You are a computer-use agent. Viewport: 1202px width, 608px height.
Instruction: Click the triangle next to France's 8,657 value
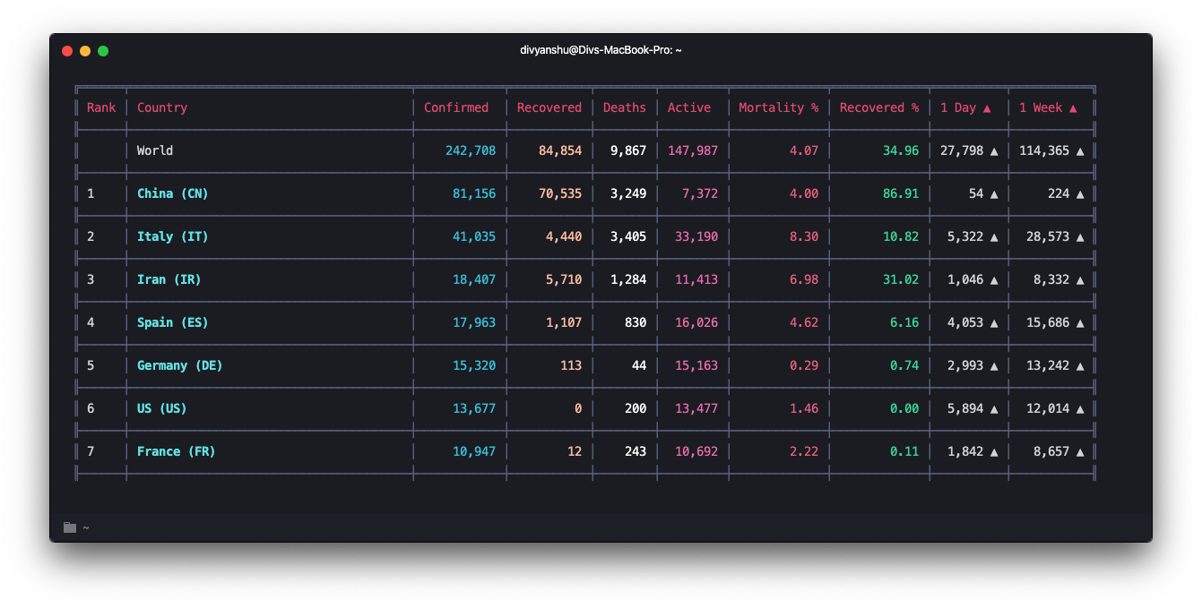(1079, 451)
